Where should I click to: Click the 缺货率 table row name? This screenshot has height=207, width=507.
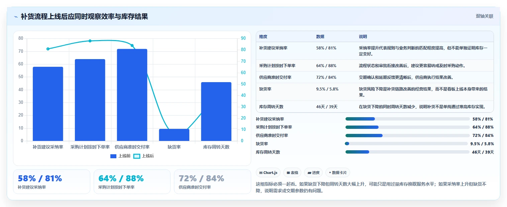(265, 89)
